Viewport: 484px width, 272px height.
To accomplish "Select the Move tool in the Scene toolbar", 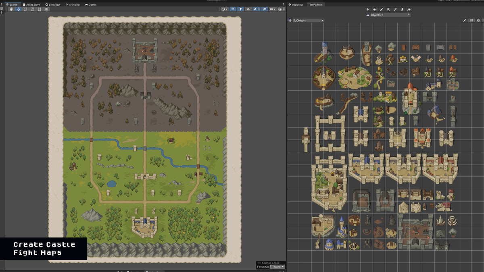I will [18, 9].
